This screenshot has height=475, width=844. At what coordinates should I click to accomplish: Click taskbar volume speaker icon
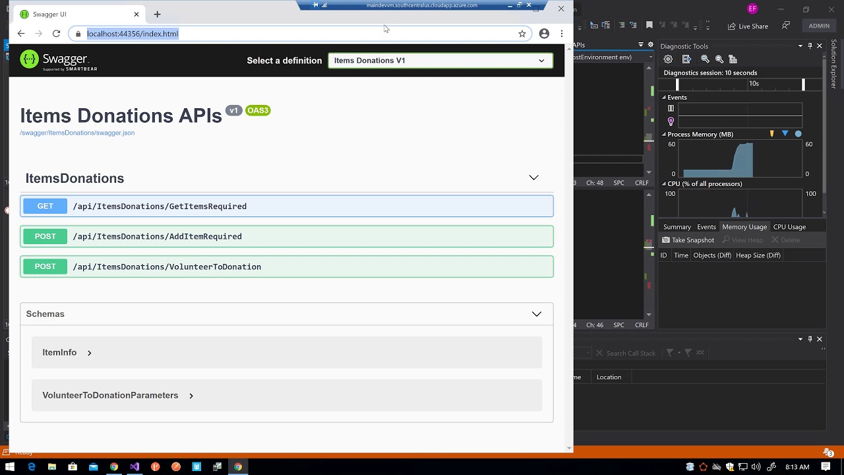tap(756, 466)
